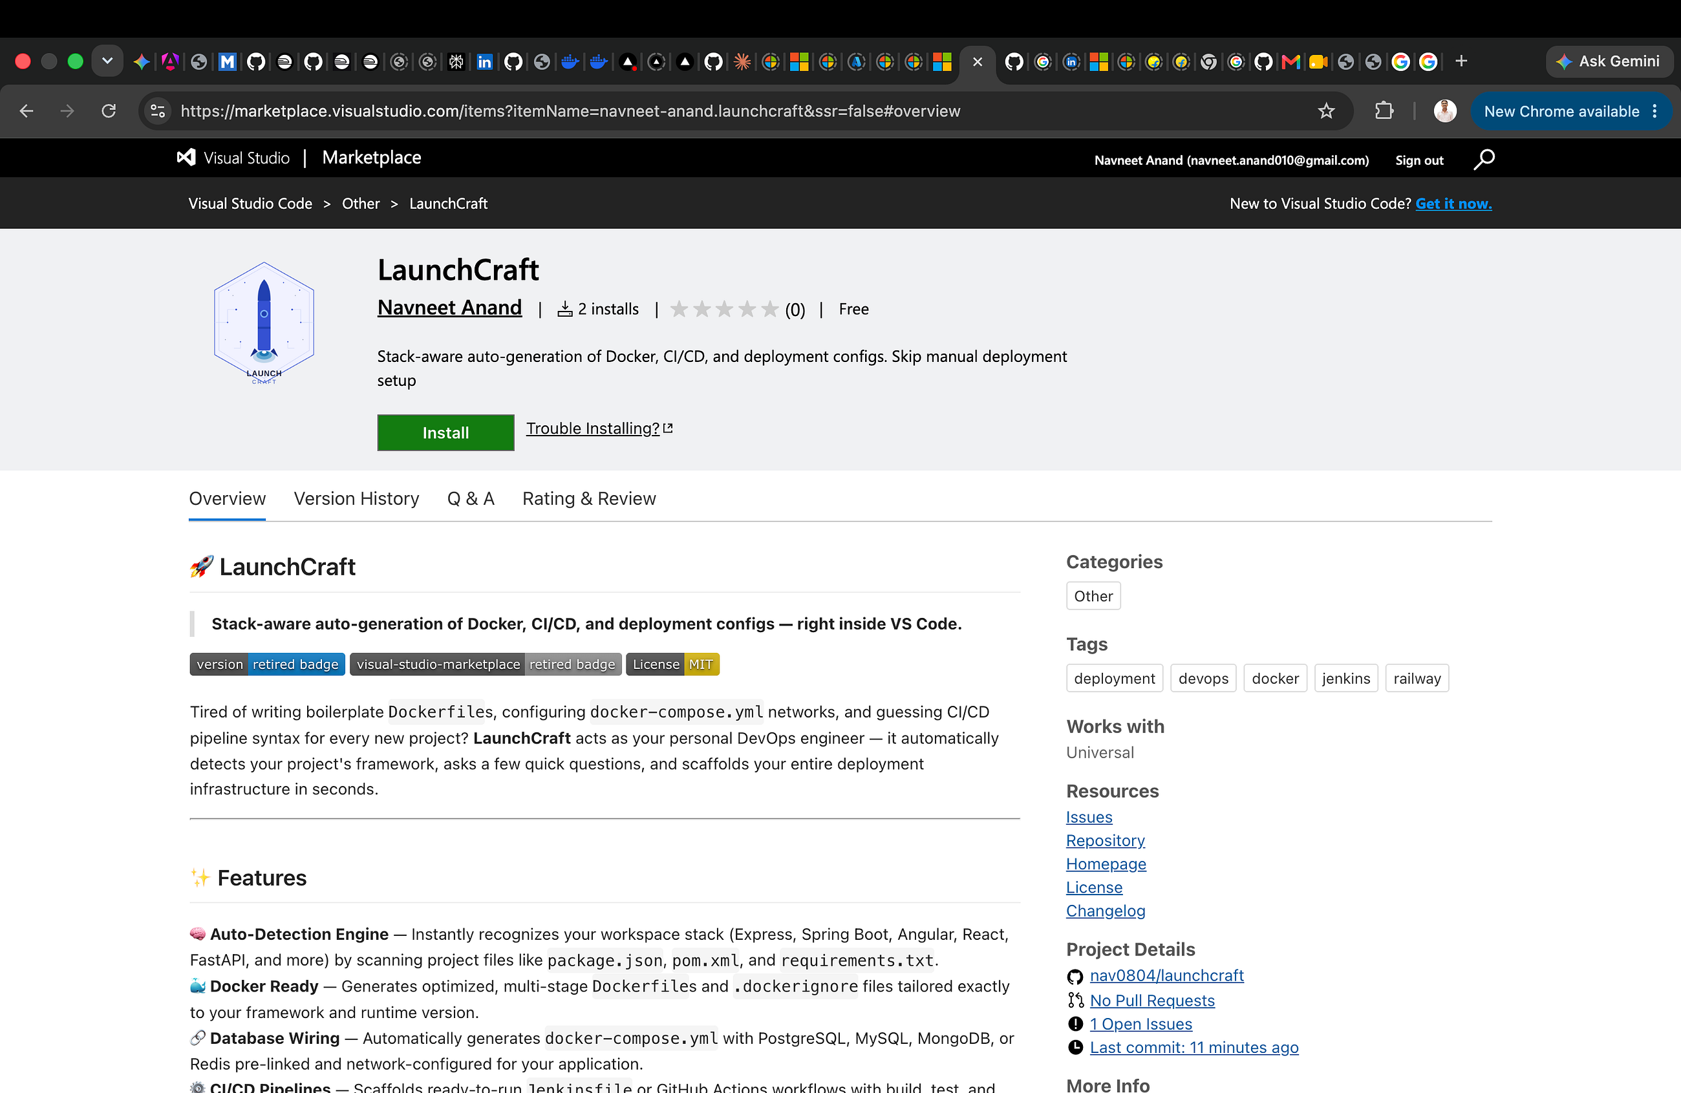
Task: Click the visual-studio-marketplace retired badge
Action: pyautogui.click(x=486, y=664)
